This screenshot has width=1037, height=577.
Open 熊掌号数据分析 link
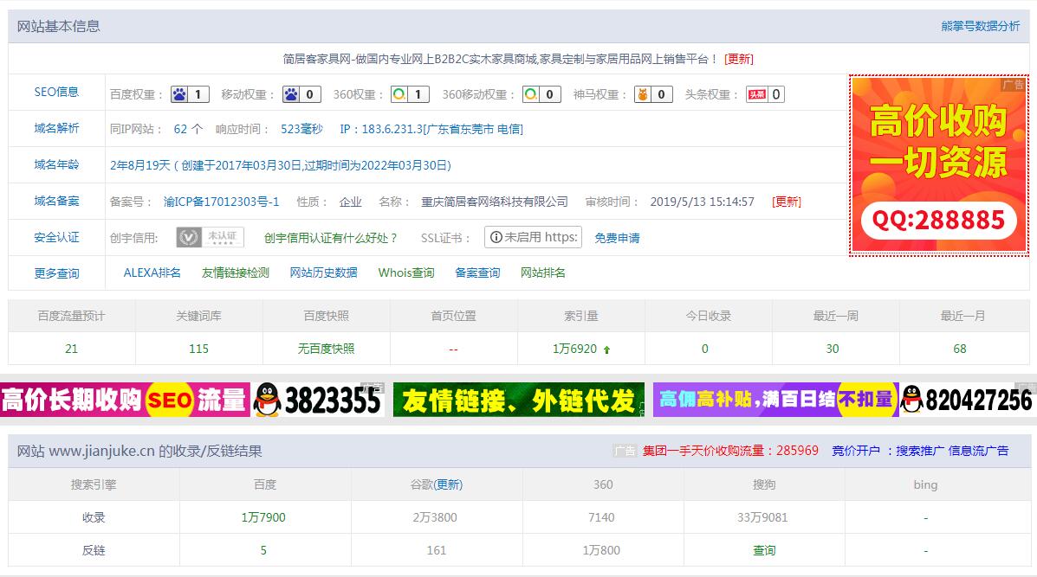[980, 26]
